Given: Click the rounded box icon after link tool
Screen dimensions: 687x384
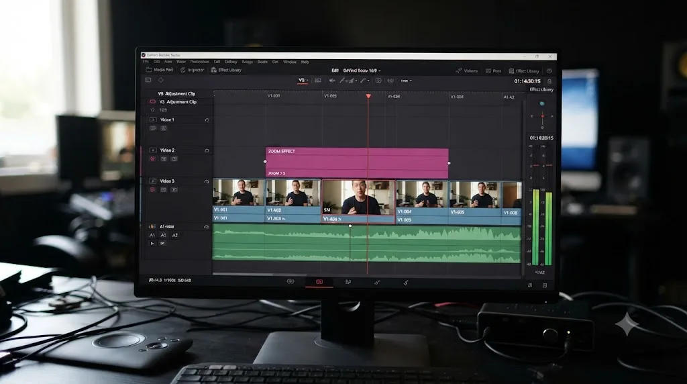Looking at the screenshot, I should tap(378, 81).
